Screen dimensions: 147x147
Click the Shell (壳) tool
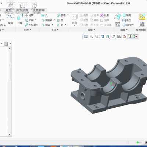click(x=60, y=20)
